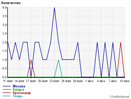Click the 1 июн date label
The width and height of the screenshot is (131, 99).
[89, 81]
